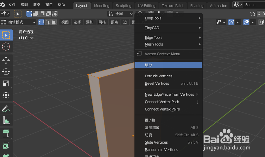This screenshot has height=157, width=265.
Task: Switch to the Animation workspace tab
Action: [x=219, y=6]
